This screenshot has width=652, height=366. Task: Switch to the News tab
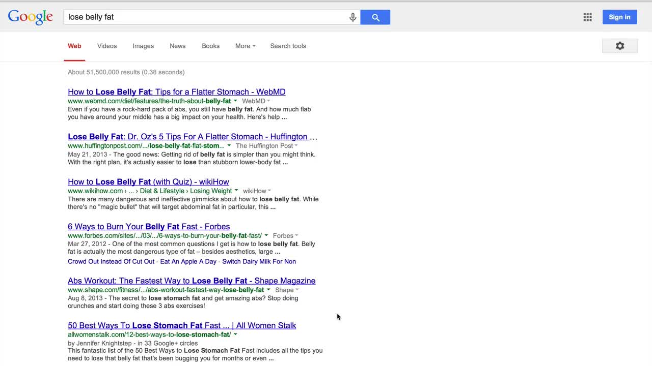(177, 46)
